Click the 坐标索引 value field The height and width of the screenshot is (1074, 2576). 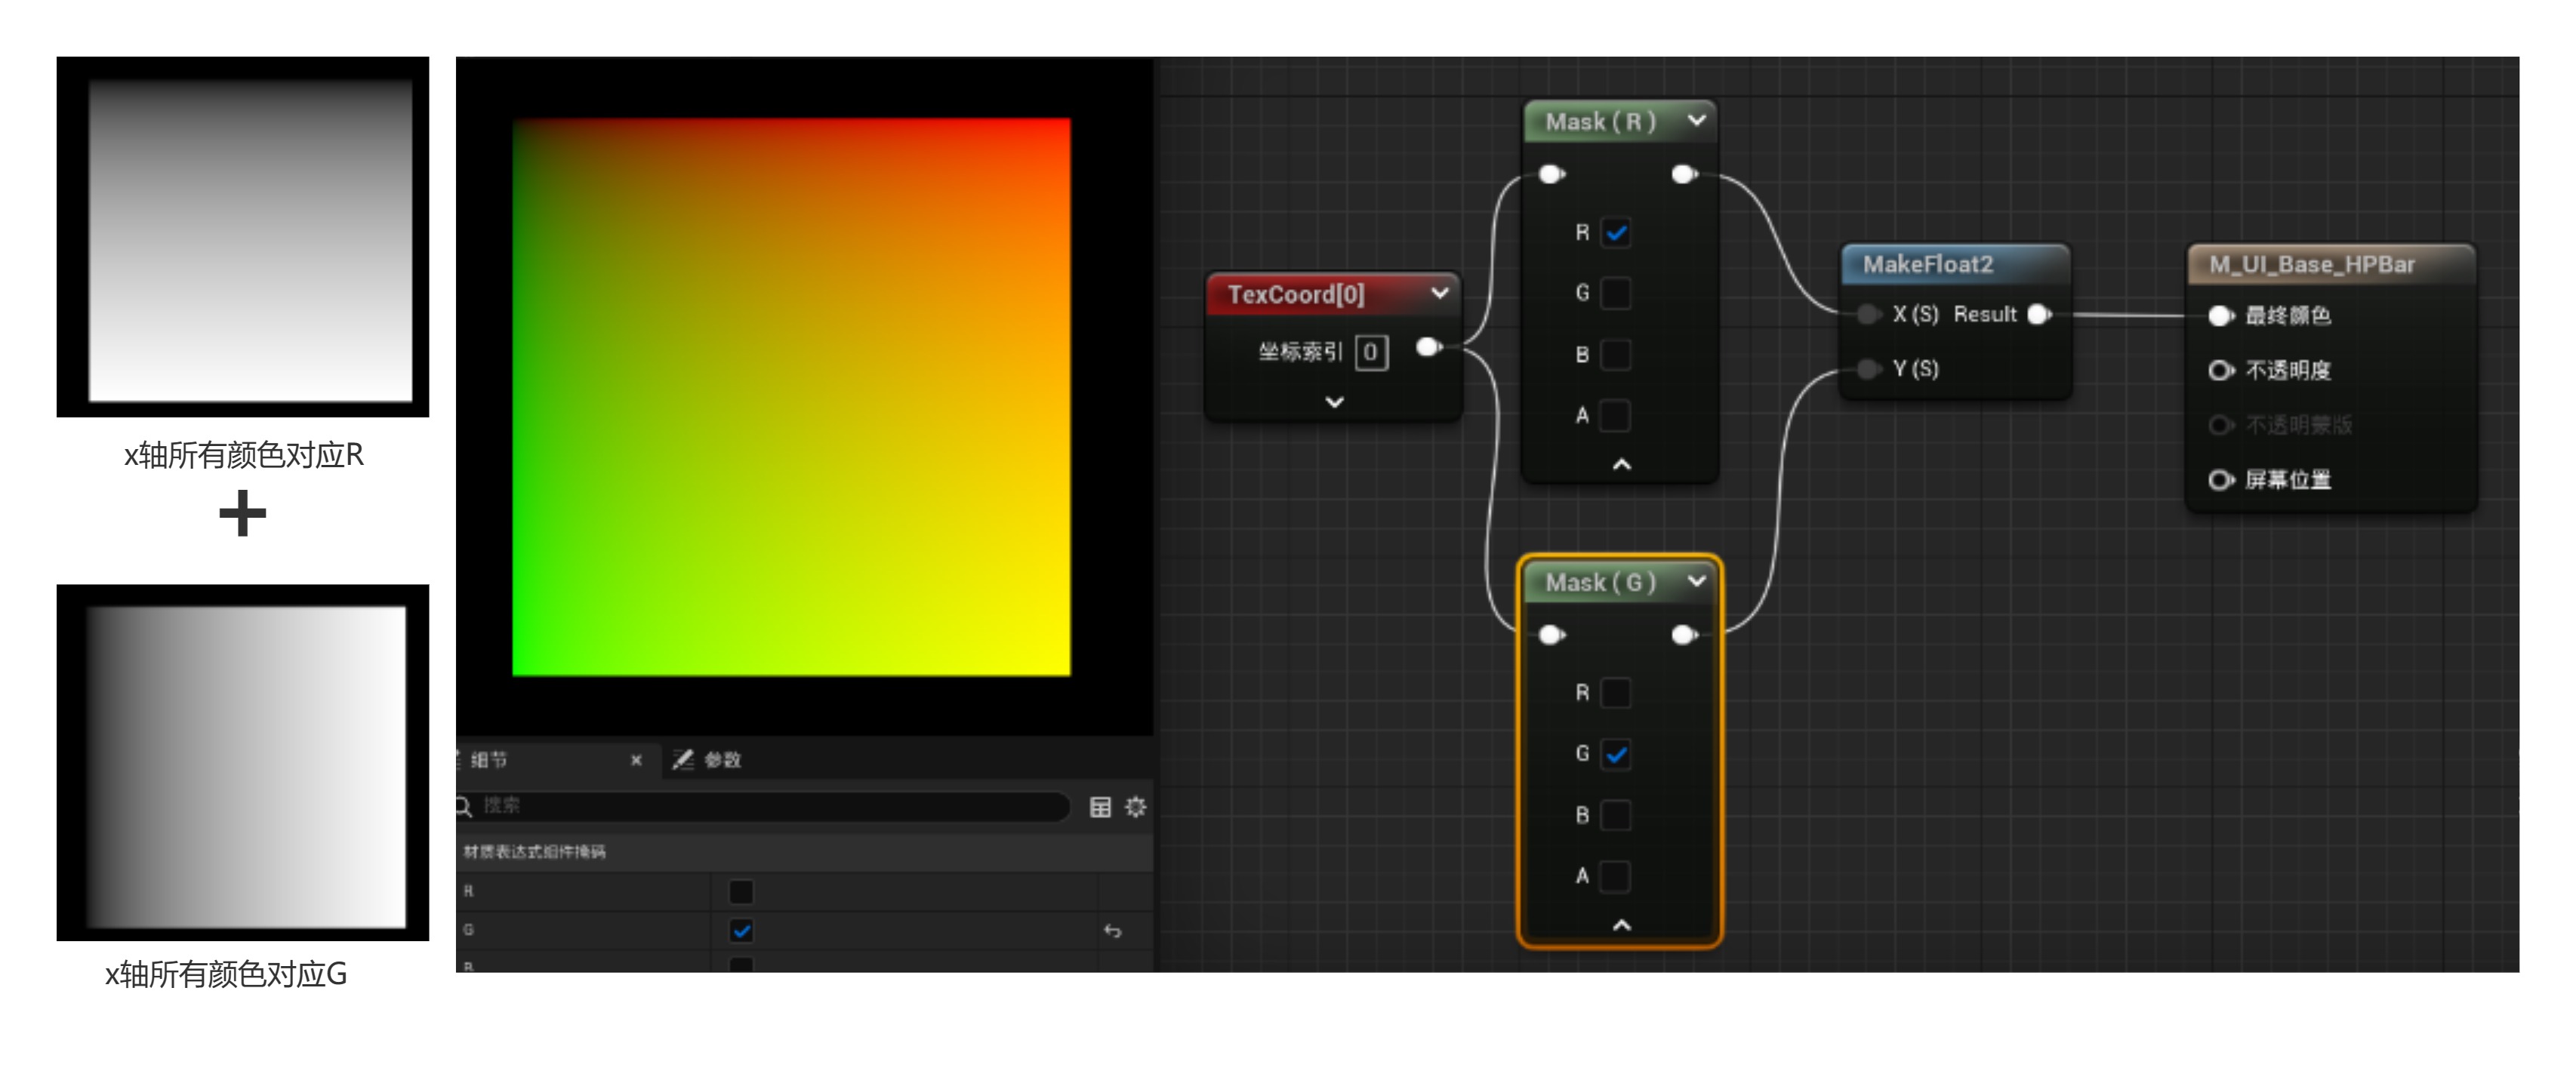click(1371, 352)
